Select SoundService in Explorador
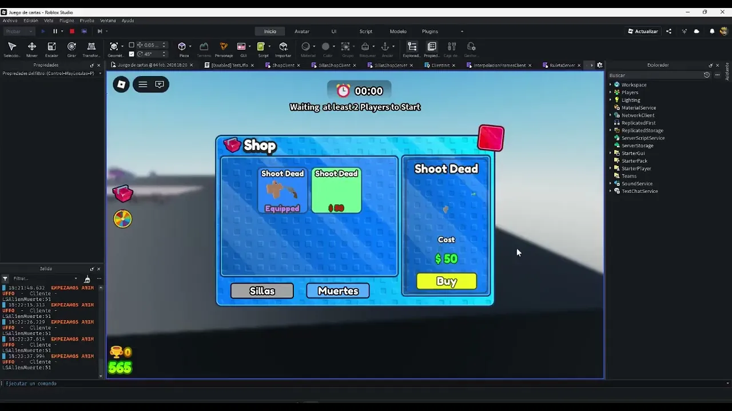Image resolution: width=732 pixels, height=411 pixels. click(x=636, y=184)
